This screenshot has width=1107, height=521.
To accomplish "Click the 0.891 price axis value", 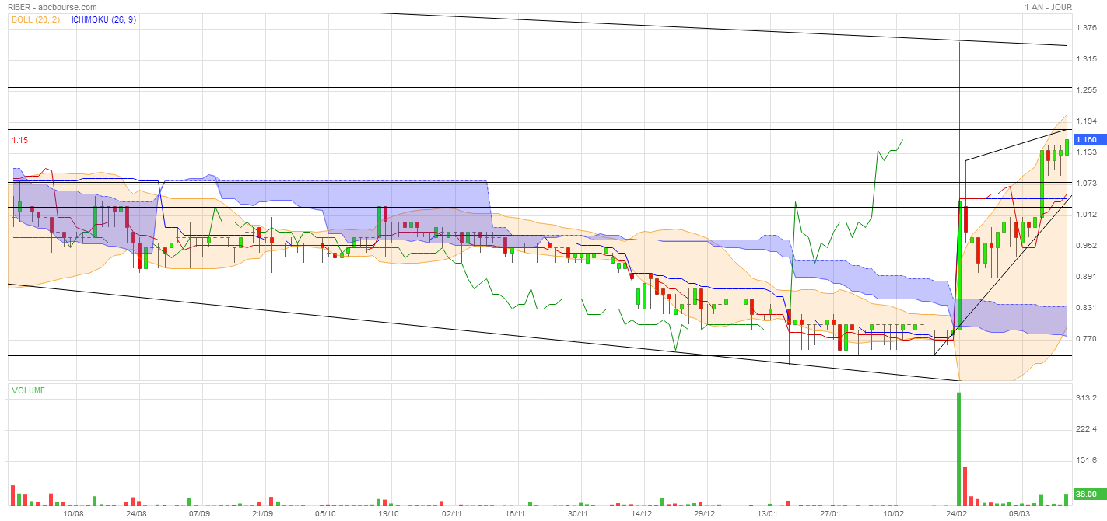I will pos(1085,277).
